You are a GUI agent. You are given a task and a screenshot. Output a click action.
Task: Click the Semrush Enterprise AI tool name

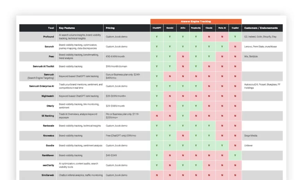(x=42, y=86)
